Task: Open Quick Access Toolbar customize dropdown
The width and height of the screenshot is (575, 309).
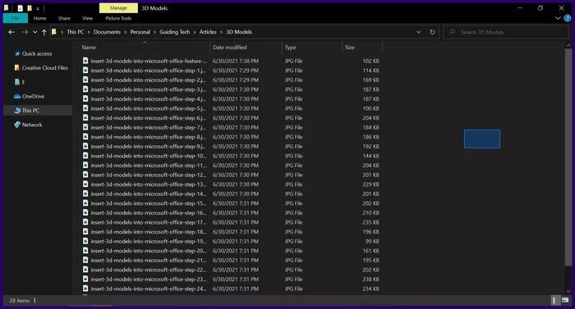Action: coord(38,8)
